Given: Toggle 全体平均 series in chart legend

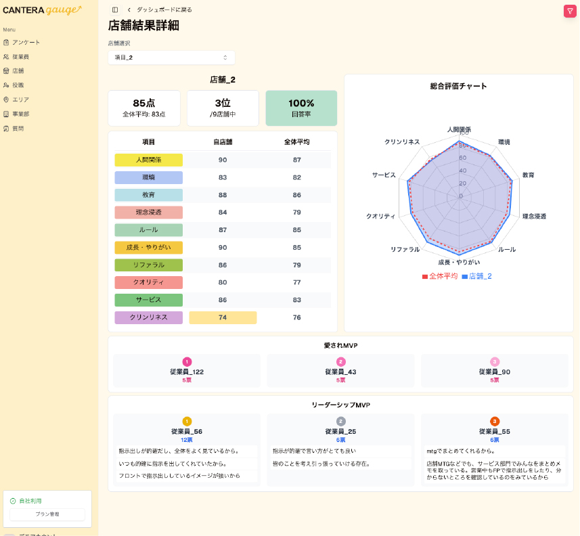Looking at the screenshot, I should 440,276.
